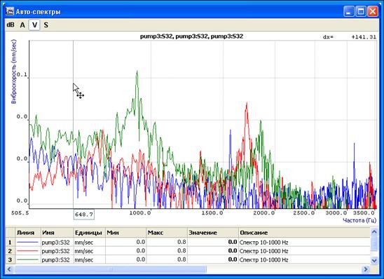Click the horizontal scrollbar right arrow
Viewport: 384px width, 279px height.
366,269
